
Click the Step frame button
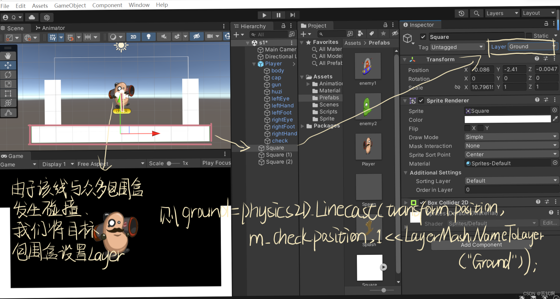[292, 15]
